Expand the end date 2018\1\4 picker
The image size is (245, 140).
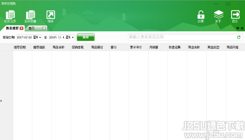pos(73,37)
